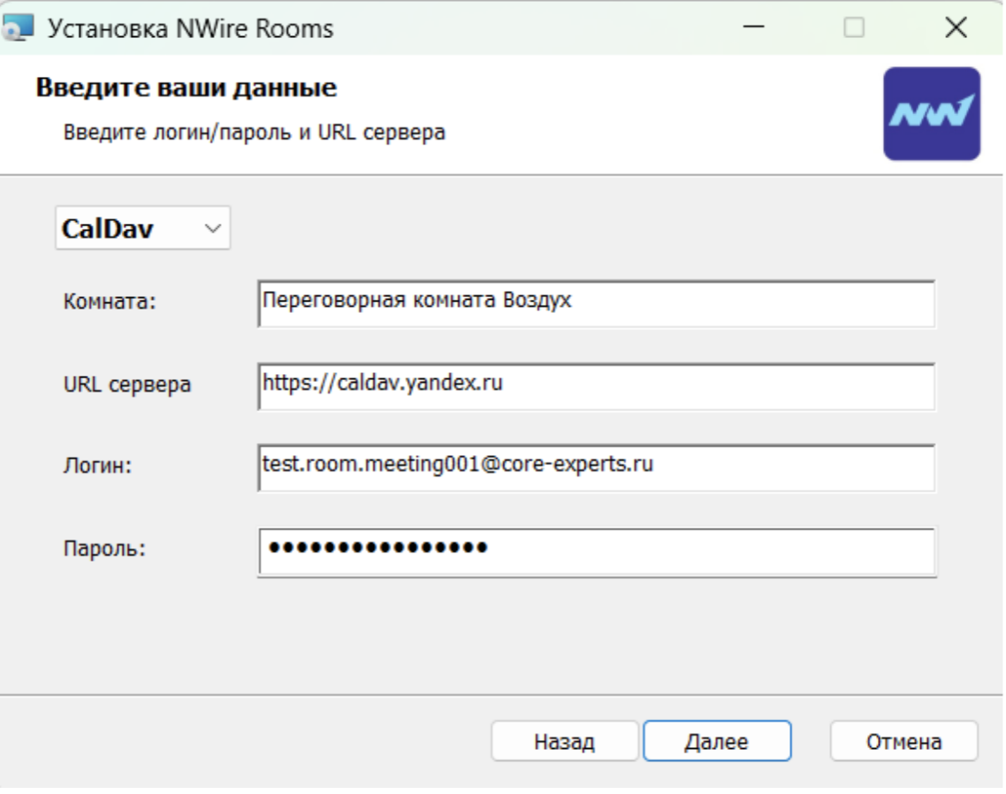This screenshot has width=1006, height=794.
Task: Click the Логин field containing the email
Action: (596, 466)
